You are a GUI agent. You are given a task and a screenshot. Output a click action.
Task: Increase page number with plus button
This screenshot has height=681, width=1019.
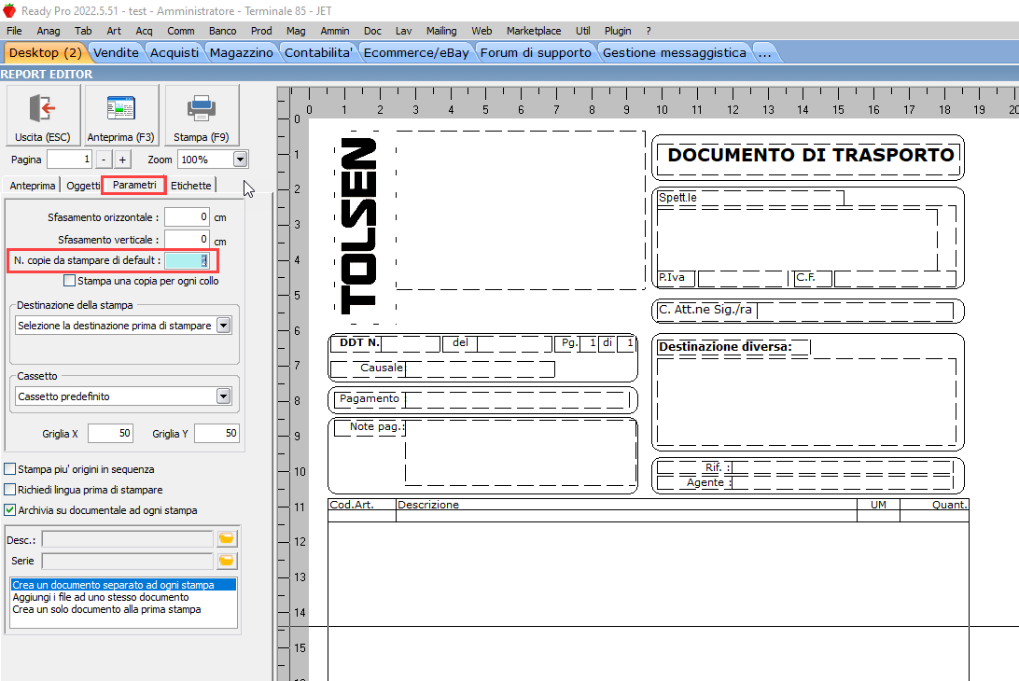[x=122, y=160]
